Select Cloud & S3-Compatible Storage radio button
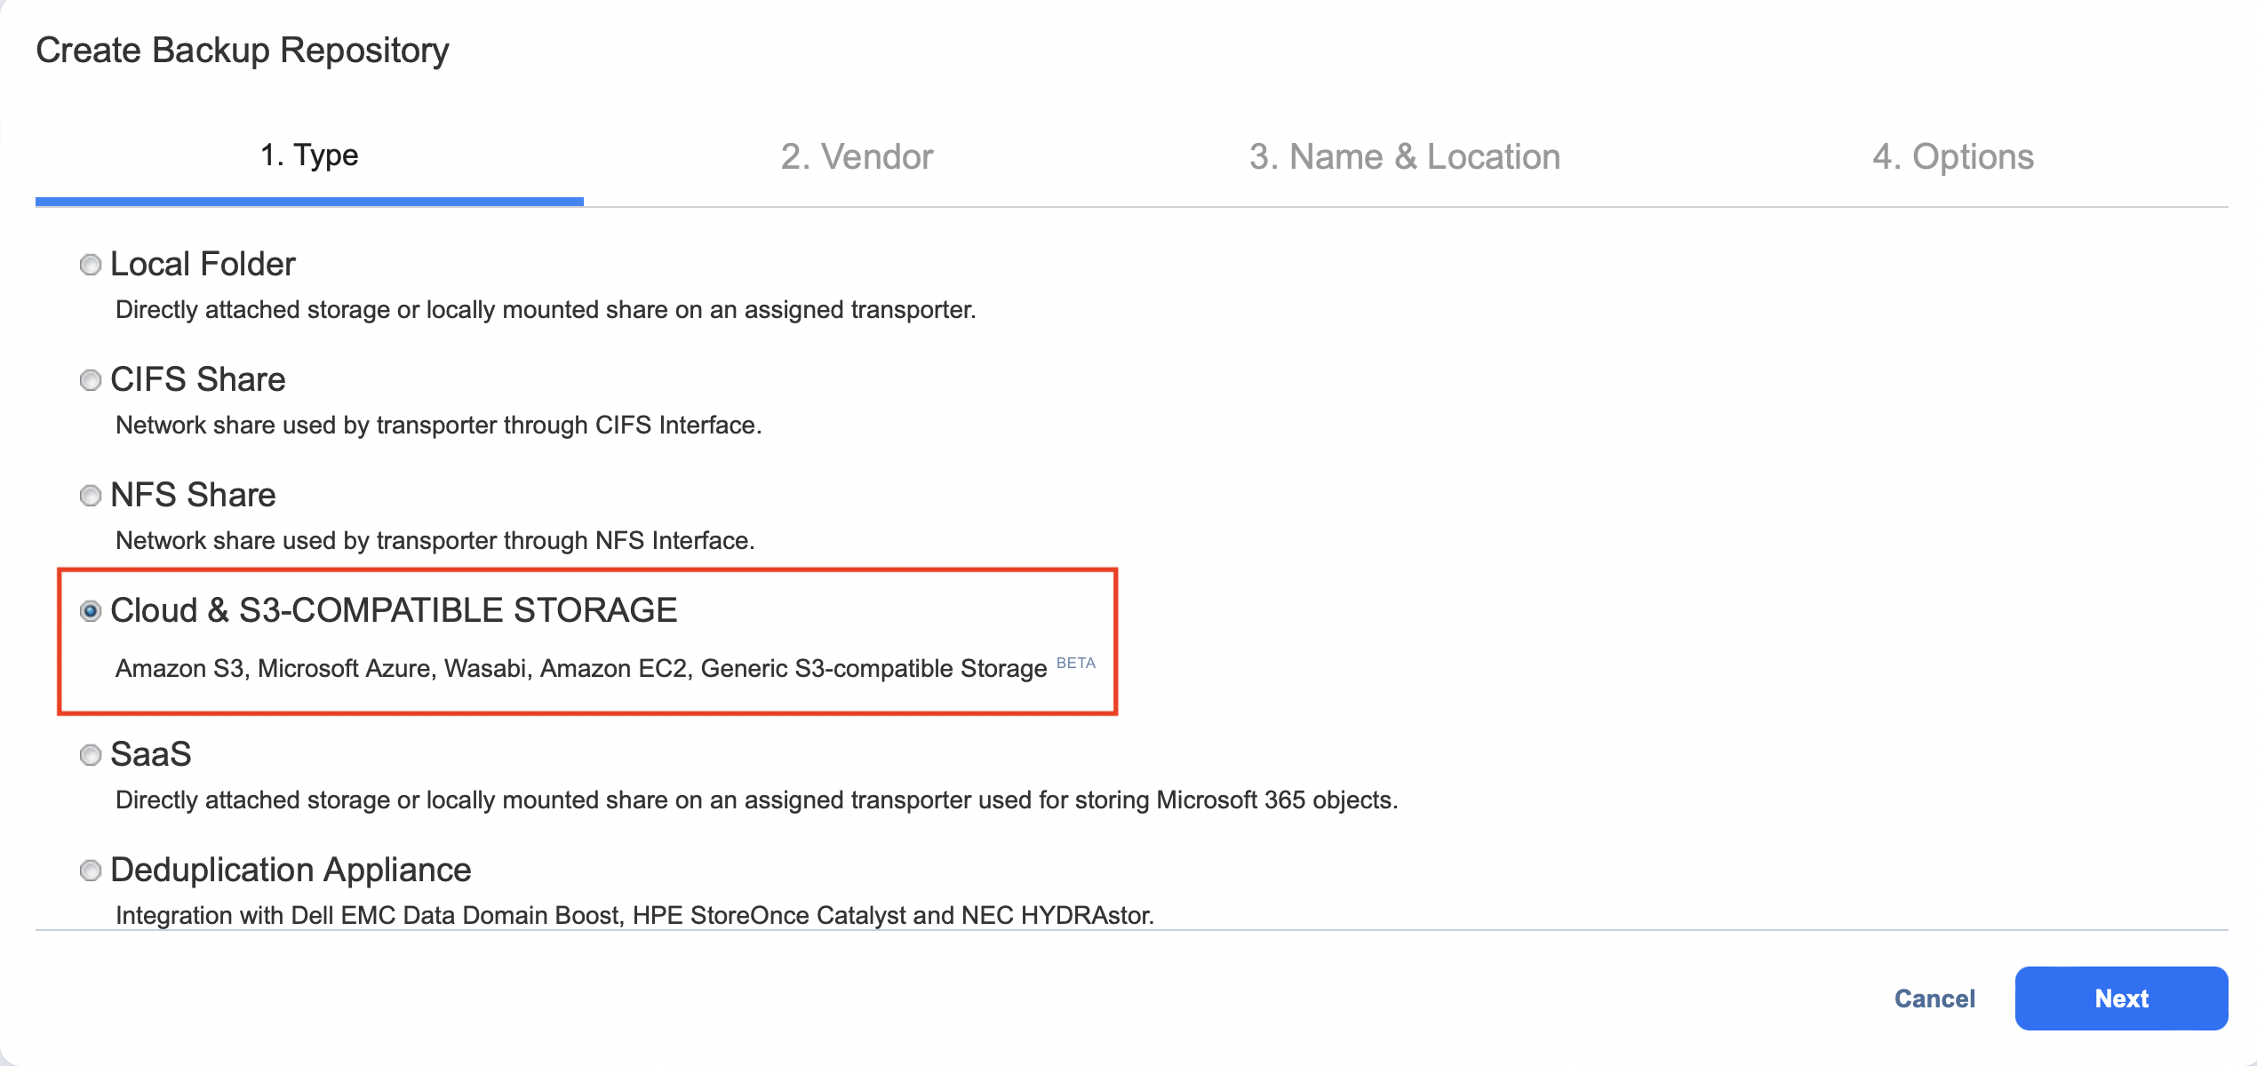Image resolution: width=2257 pixels, height=1066 pixels. [91, 611]
